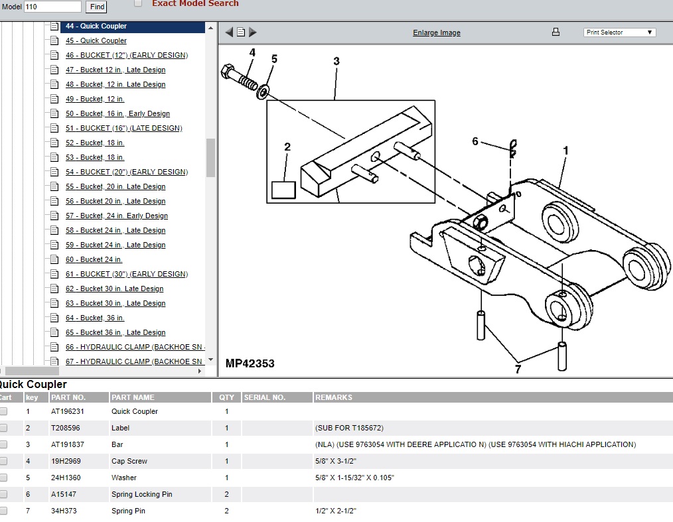
Task: Enable the Exact Model Search checkbox
Action: 138,3
